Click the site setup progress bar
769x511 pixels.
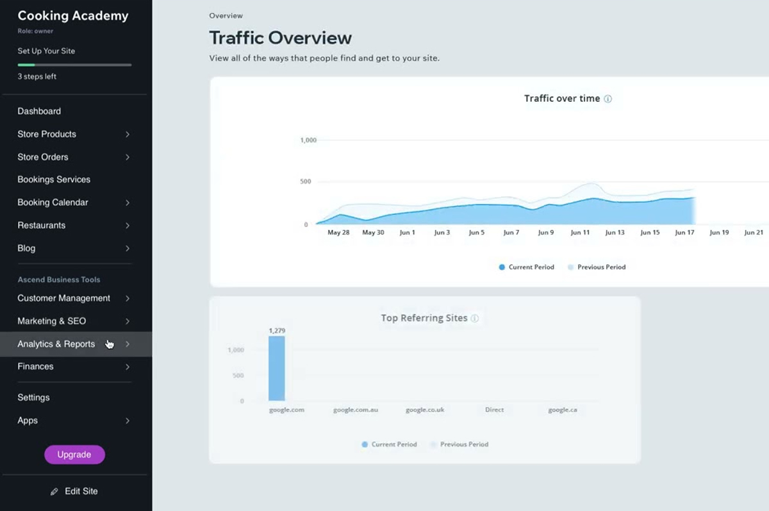tap(74, 65)
